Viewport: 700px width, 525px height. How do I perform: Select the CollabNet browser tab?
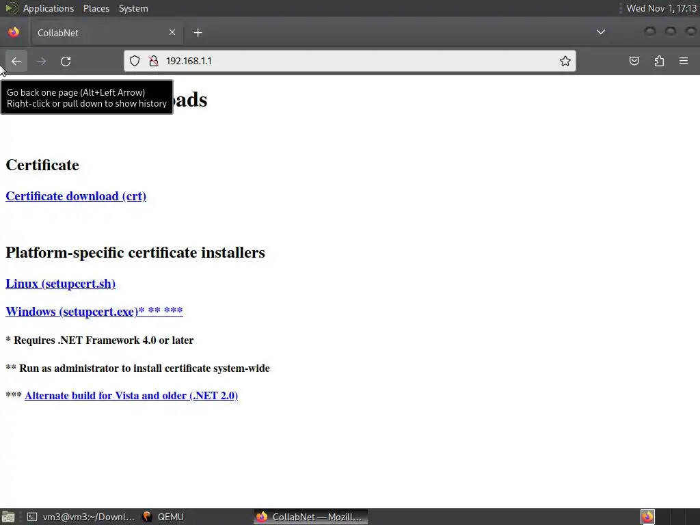tap(106, 33)
